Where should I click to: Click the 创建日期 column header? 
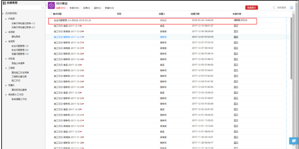point(195,14)
